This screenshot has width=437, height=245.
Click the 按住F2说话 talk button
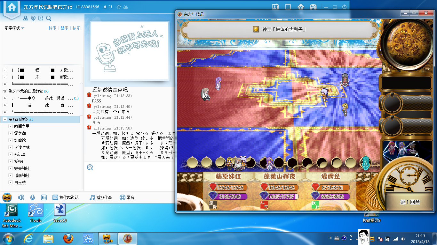[65, 197]
